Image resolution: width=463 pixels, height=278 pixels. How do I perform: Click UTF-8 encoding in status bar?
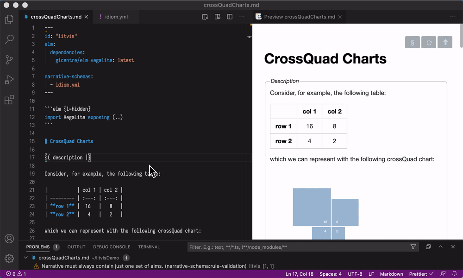coord(355,274)
